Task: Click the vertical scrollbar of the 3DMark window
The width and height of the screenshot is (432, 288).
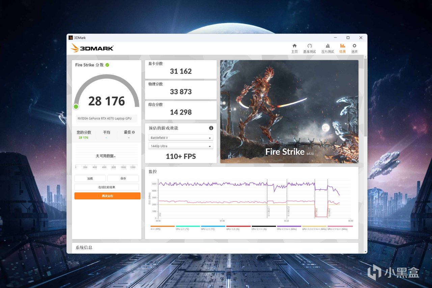Action: pyautogui.click(x=366, y=98)
